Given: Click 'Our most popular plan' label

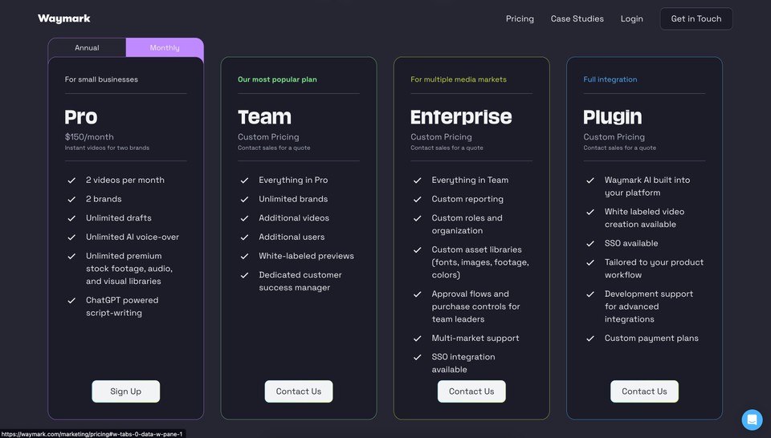Looking at the screenshot, I should coord(277,79).
